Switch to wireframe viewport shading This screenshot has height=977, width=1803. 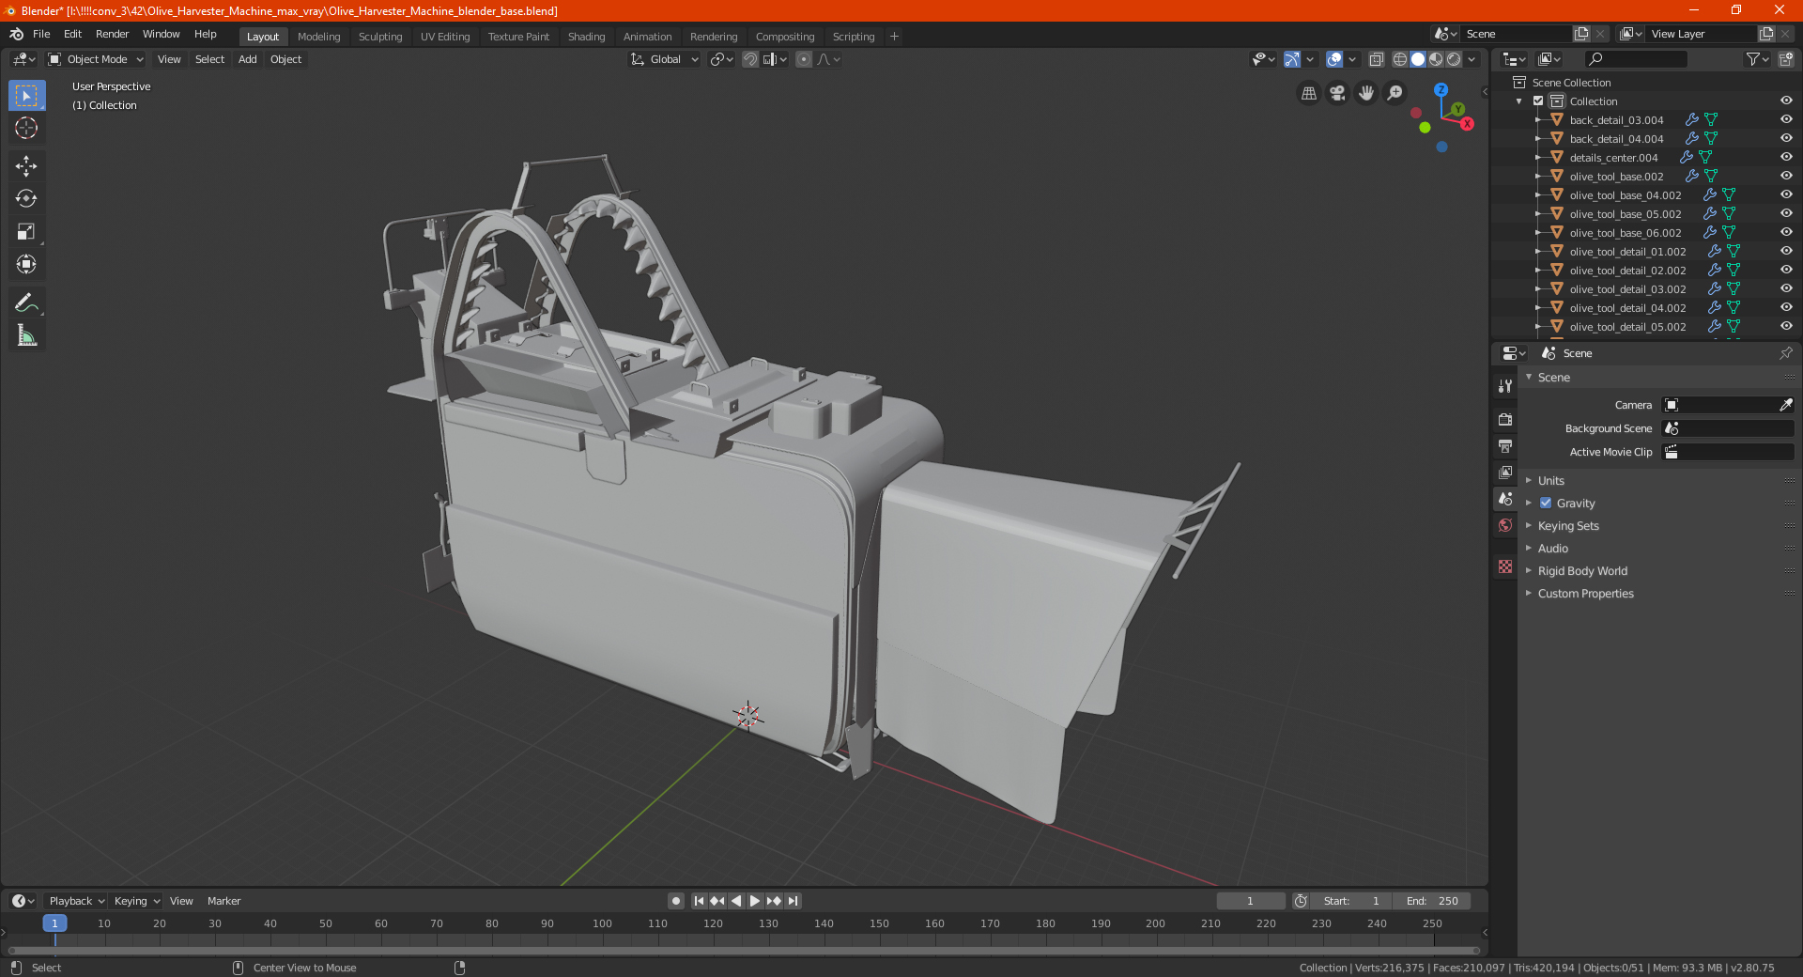(x=1400, y=59)
